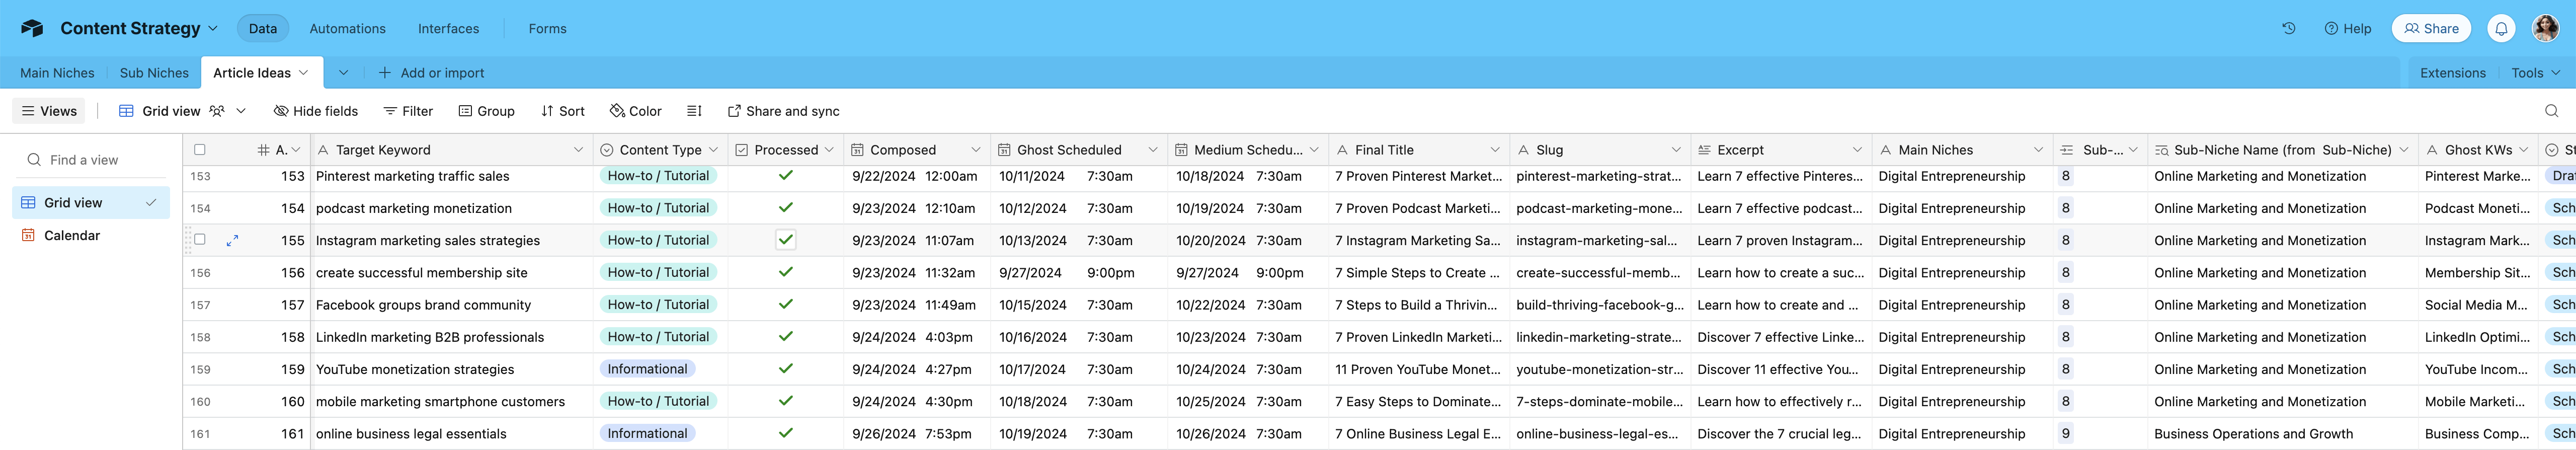Select Calendar view in sidebar
The width and height of the screenshot is (2576, 450).
click(x=91, y=236)
